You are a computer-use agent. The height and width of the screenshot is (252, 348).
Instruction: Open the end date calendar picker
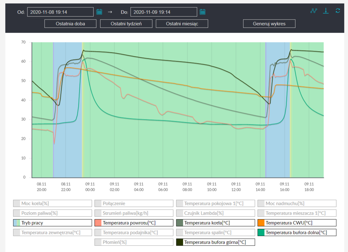203,12
